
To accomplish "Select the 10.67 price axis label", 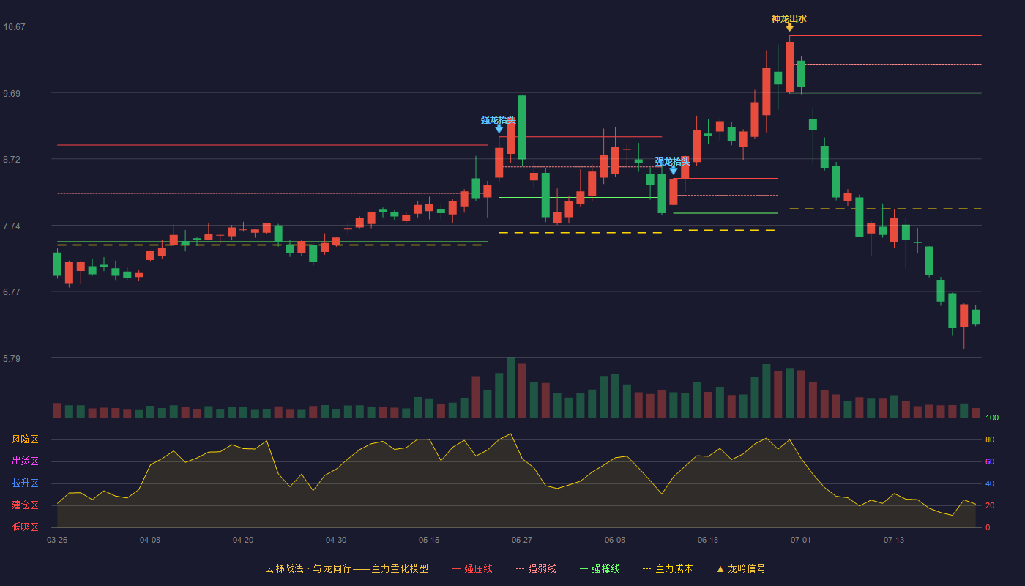I will pos(14,27).
